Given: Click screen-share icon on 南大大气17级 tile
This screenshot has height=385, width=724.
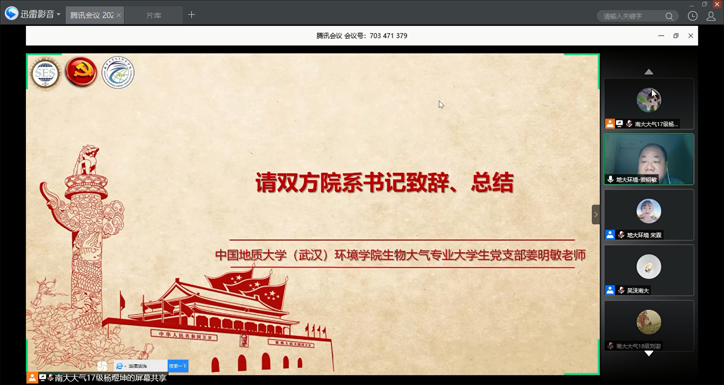Looking at the screenshot, I should [619, 124].
